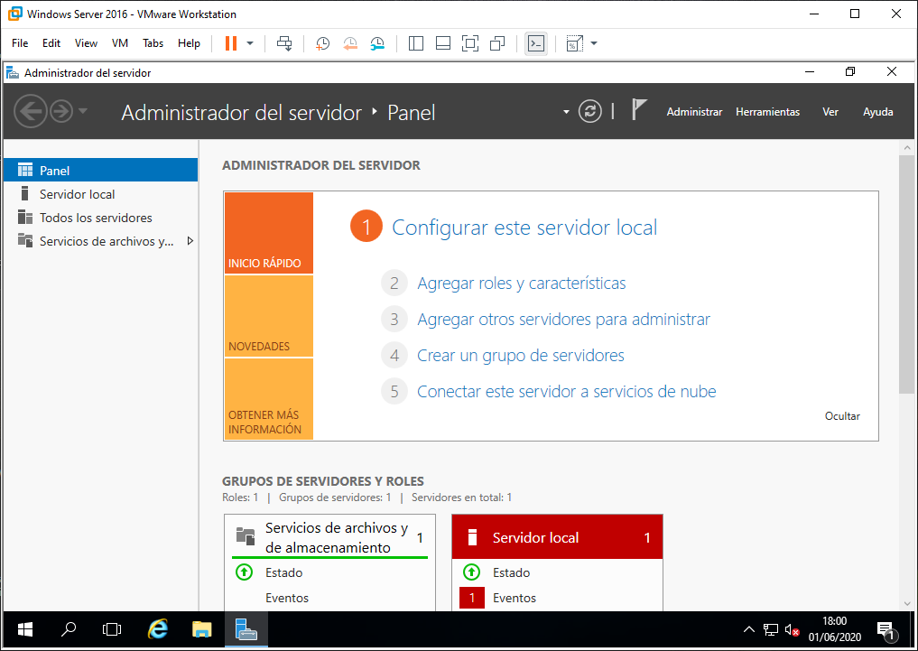Open the VMware snapshot manager icon

(377, 43)
